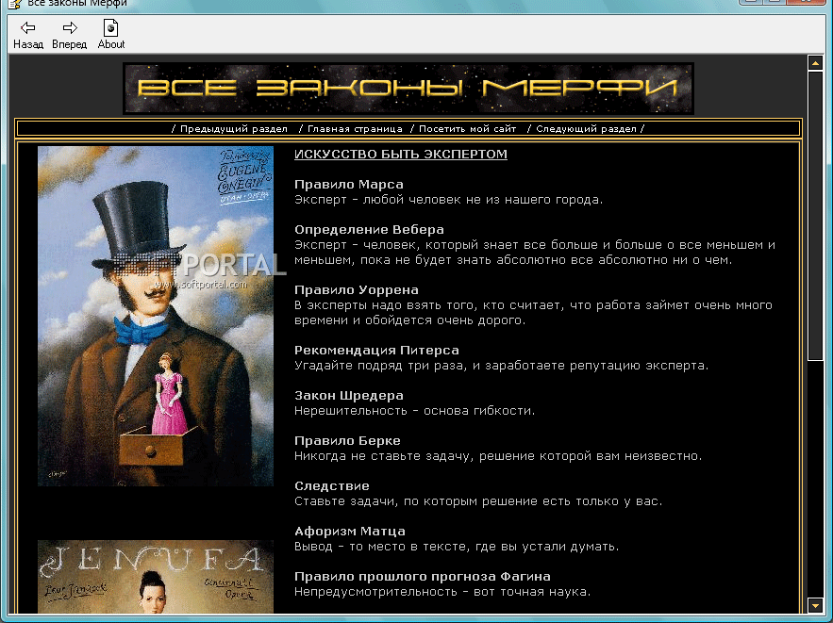Follow Посетить мой сайт link
This screenshot has height=623, width=833.
tap(468, 129)
